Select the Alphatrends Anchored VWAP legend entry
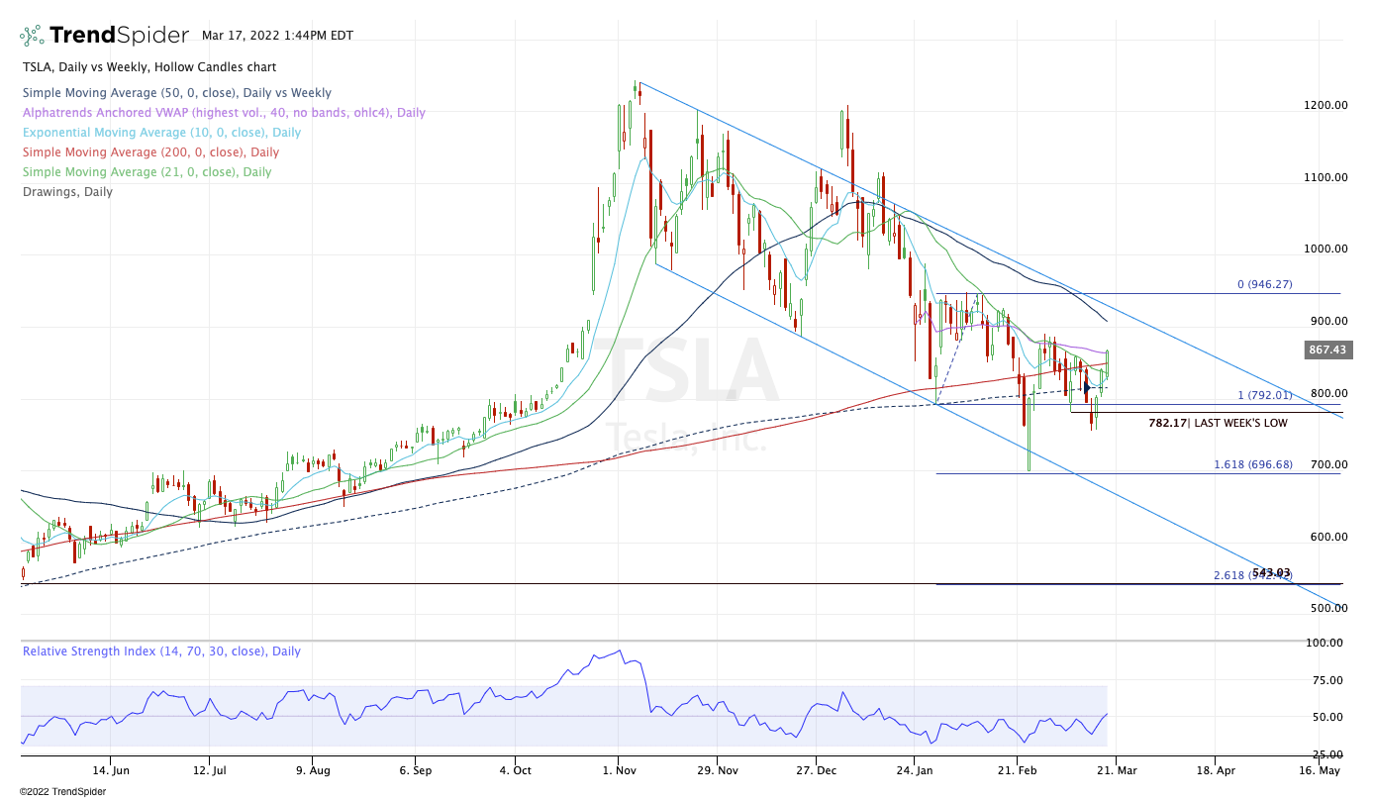The height and width of the screenshot is (801, 1373). pos(224,113)
